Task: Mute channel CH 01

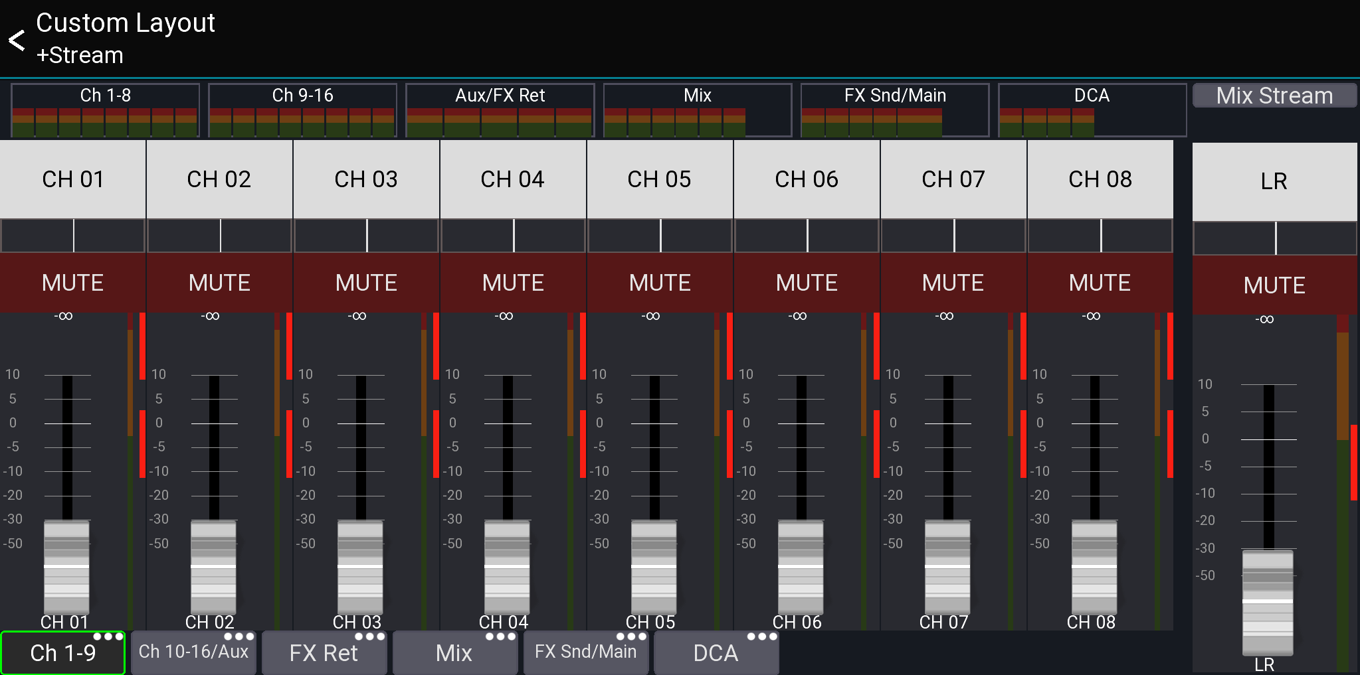Action: click(x=72, y=283)
